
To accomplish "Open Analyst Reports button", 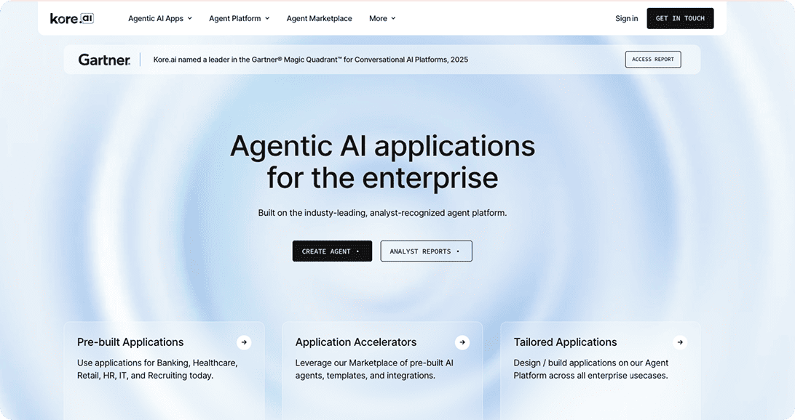I will (426, 251).
